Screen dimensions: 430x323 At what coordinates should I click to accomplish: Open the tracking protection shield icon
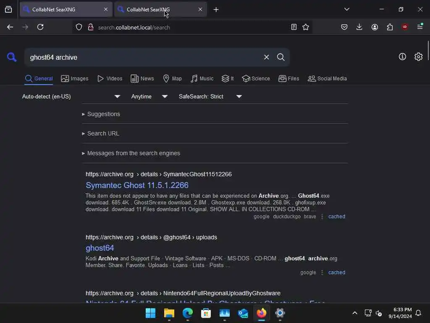pos(79,27)
